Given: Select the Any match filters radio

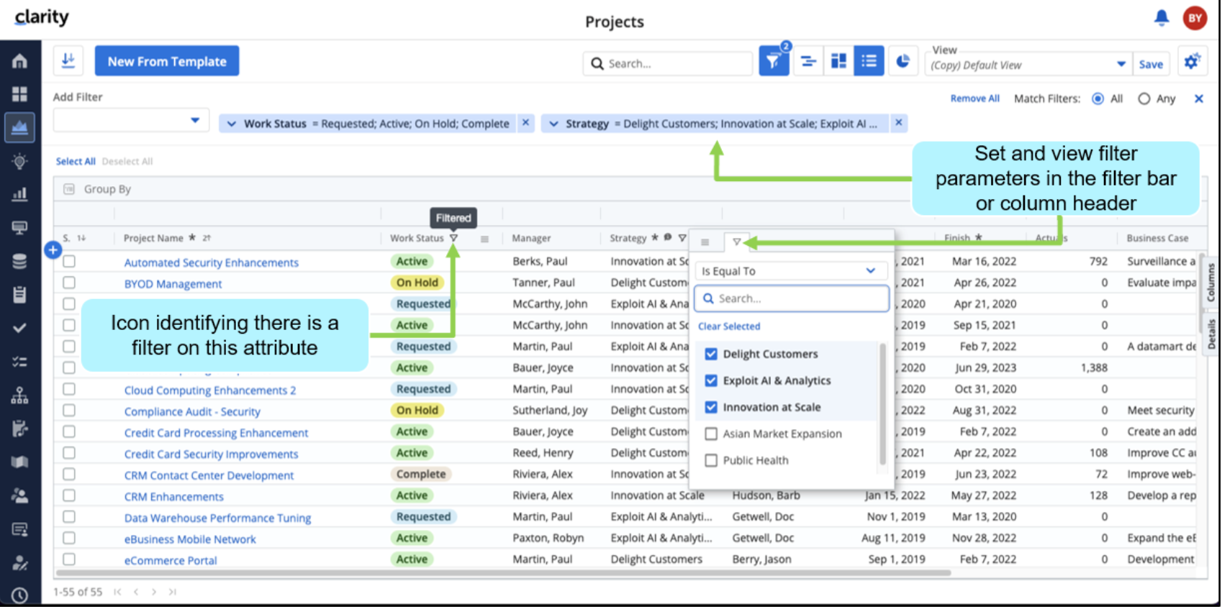Looking at the screenshot, I should [x=1144, y=99].
